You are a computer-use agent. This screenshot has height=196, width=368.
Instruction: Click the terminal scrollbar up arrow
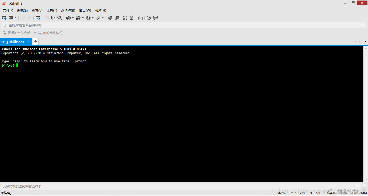[366, 48]
